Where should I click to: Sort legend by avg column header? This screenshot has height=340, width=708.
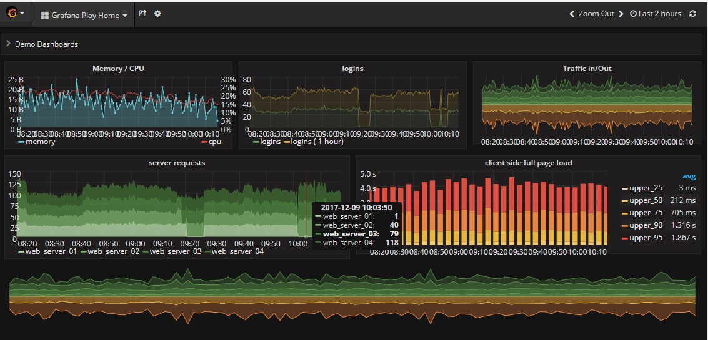coord(689,177)
